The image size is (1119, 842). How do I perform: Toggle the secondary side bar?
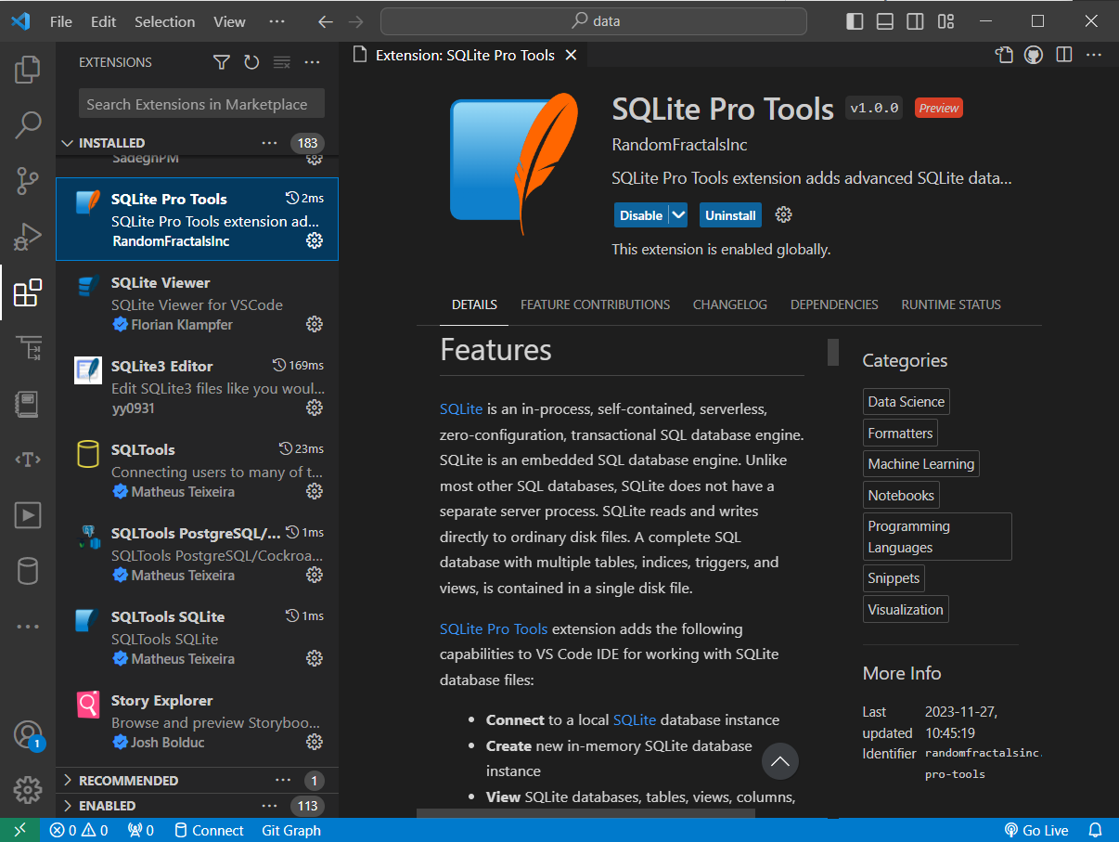pyautogui.click(x=915, y=21)
